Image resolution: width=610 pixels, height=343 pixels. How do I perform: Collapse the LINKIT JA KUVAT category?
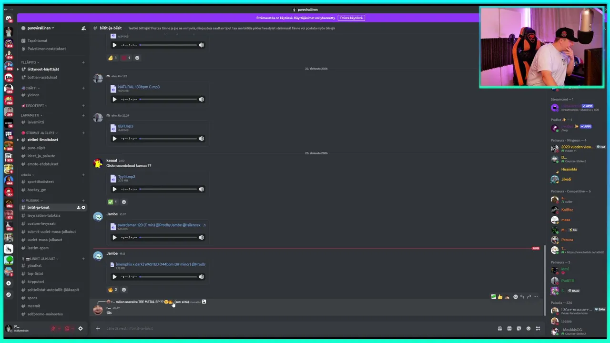(x=41, y=259)
